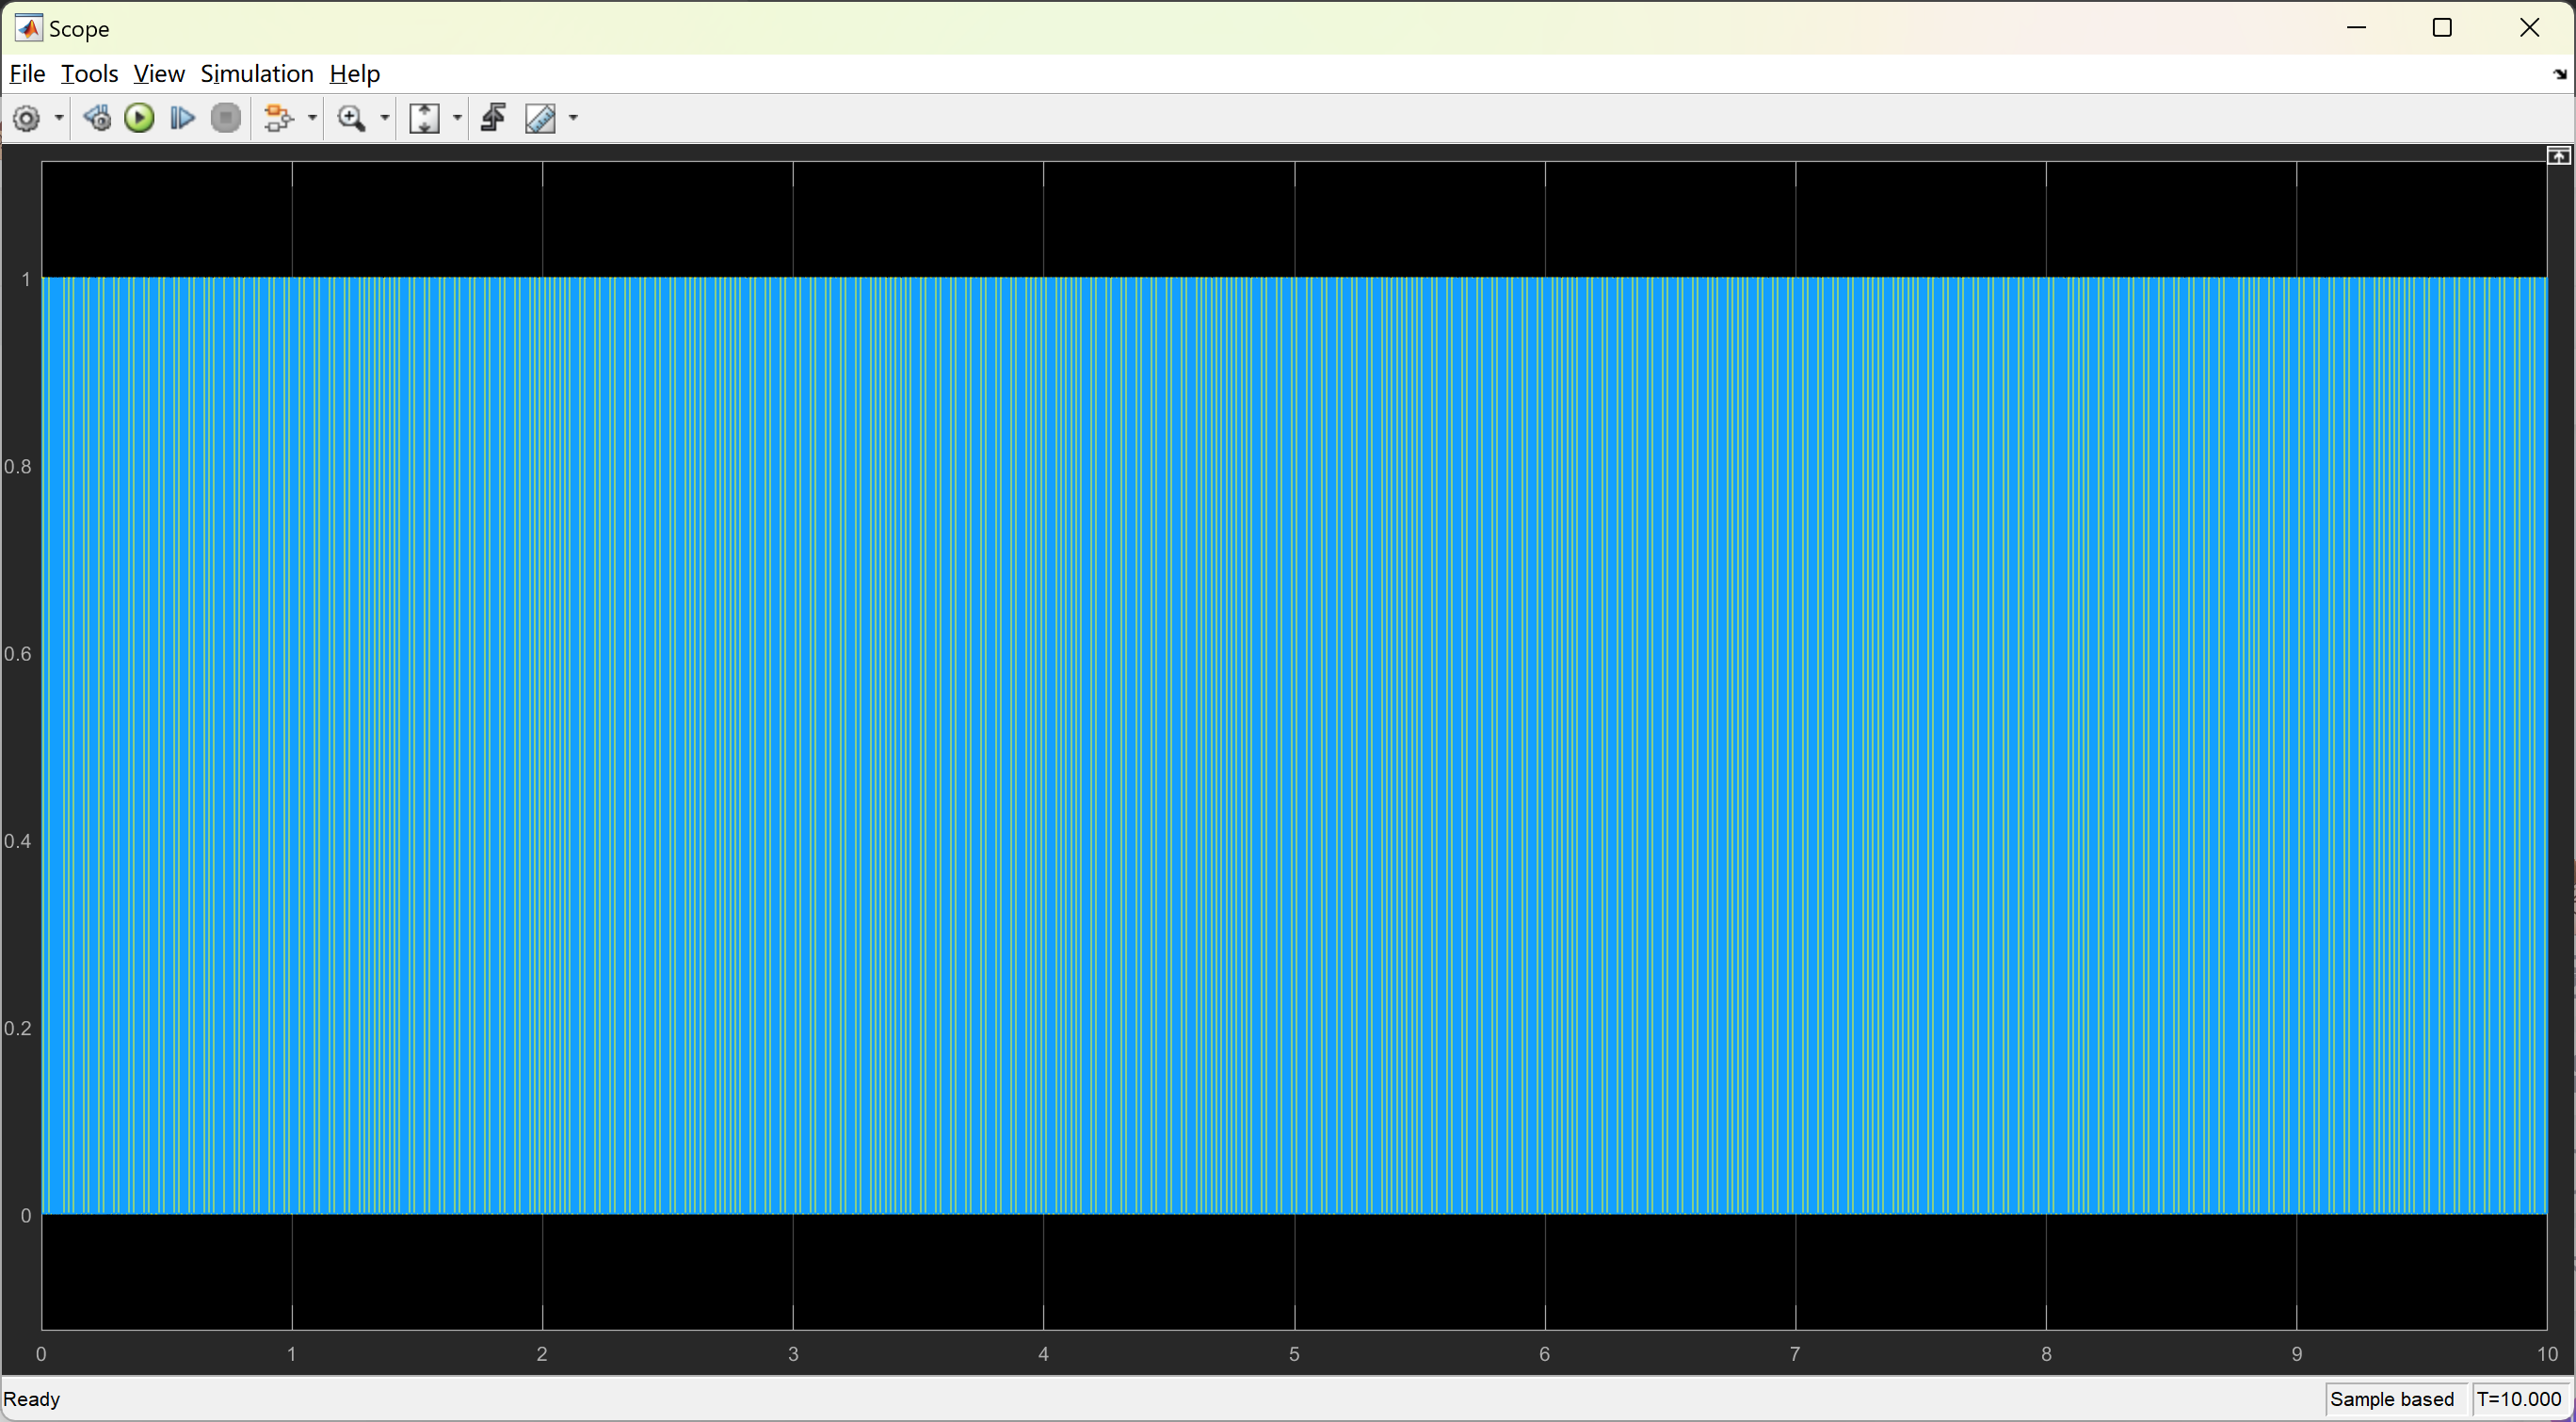Expand dropdown arrow beside gear icon
2576x1422 pixels.
(x=59, y=119)
